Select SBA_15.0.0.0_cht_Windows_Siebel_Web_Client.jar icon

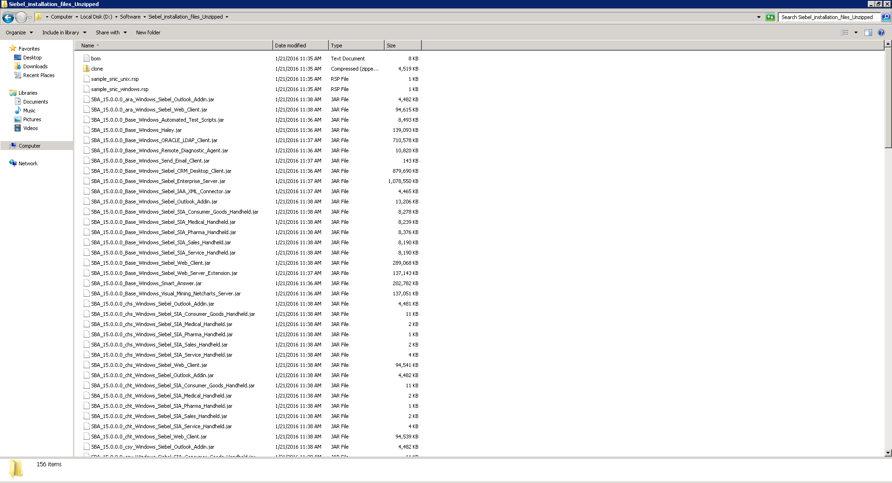pos(86,437)
